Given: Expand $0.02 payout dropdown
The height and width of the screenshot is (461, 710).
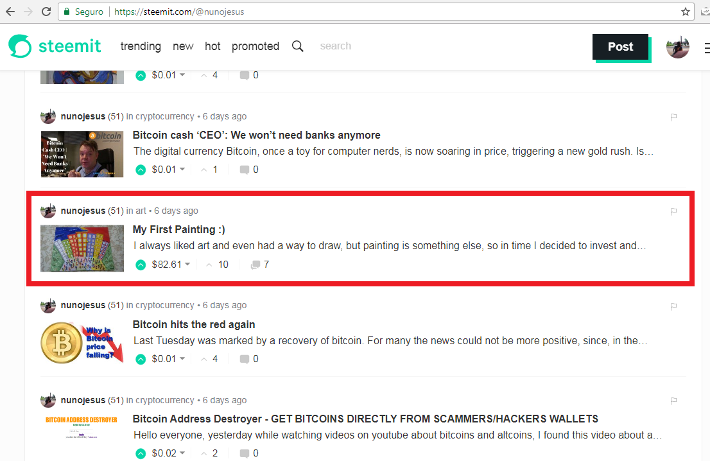Looking at the screenshot, I should pos(168,453).
